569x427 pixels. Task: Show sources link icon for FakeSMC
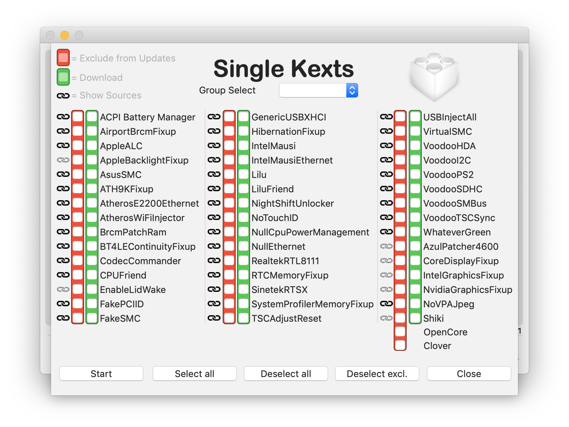[x=63, y=318]
